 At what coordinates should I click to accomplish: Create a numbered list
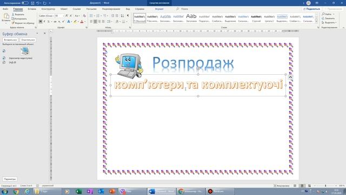pyautogui.click(x=98, y=16)
